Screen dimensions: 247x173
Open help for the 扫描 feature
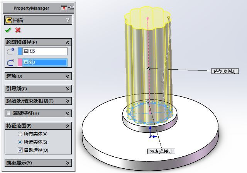pyautogui.click(x=68, y=20)
